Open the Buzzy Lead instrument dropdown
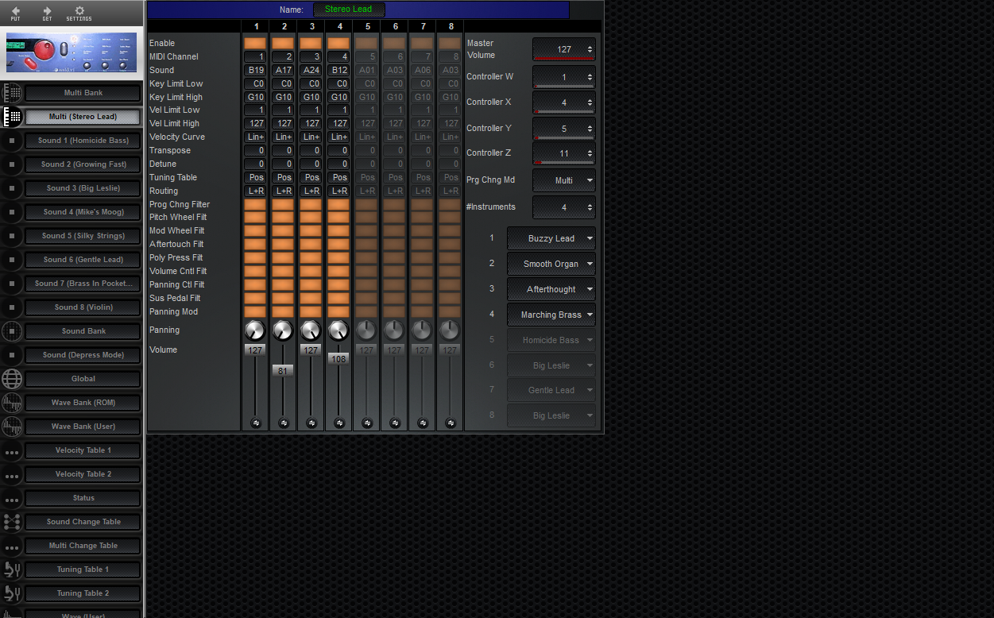Image resolution: width=994 pixels, height=618 pixels. click(x=551, y=238)
